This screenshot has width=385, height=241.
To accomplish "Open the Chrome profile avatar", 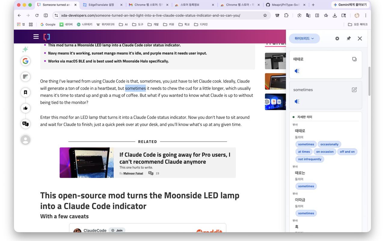I will tap(357, 15).
